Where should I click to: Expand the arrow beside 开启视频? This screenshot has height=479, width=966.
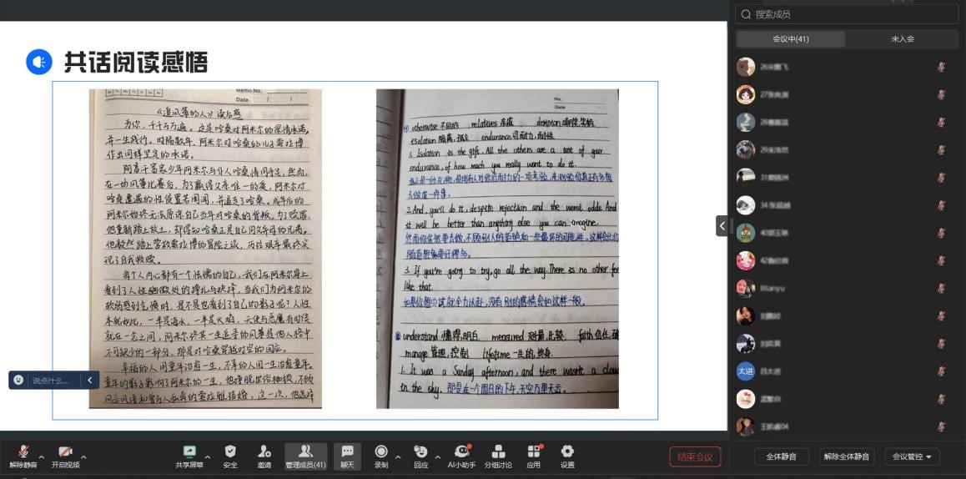(x=83, y=456)
